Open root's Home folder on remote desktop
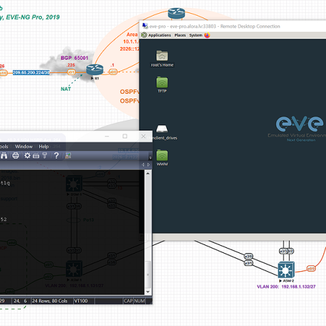326x326 pixels. (x=162, y=55)
